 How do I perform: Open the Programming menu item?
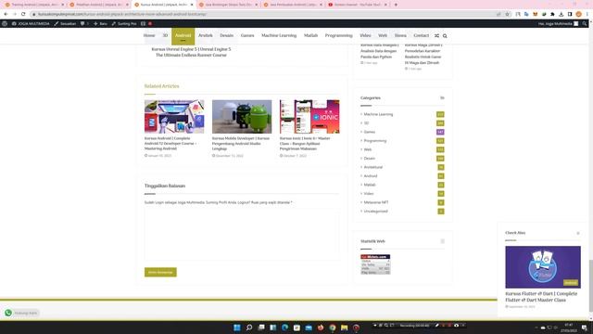(x=338, y=35)
